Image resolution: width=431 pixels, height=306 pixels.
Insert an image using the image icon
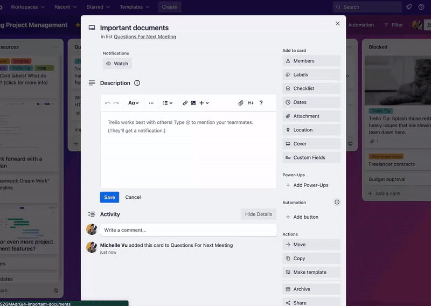click(193, 103)
